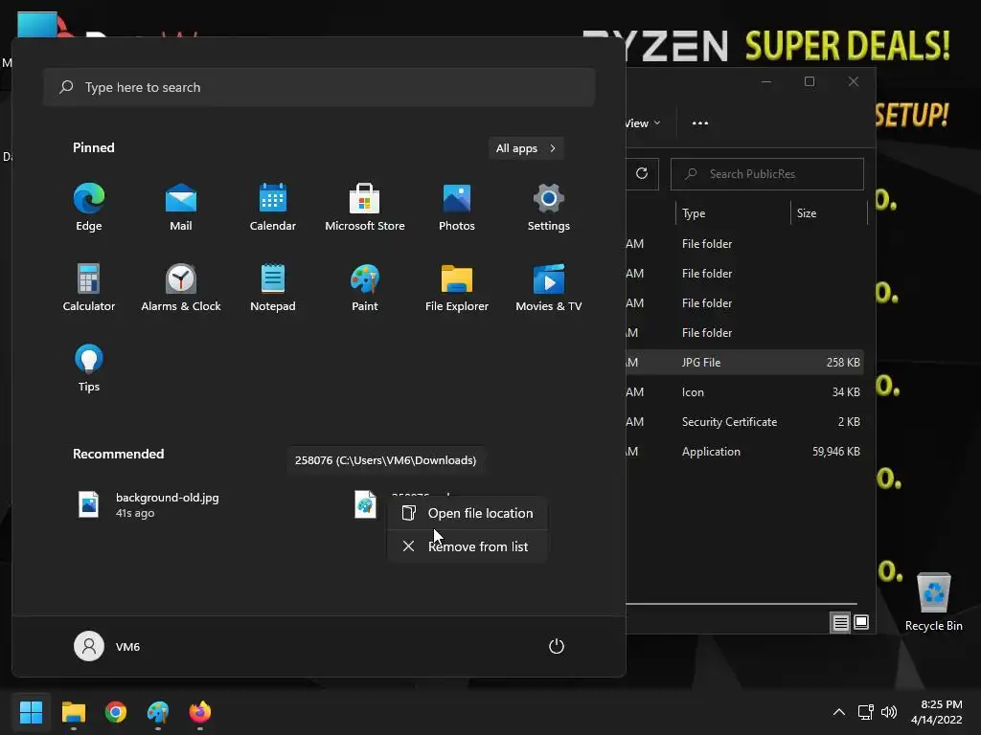Image resolution: width=981 pixels, height=735 pixels.
Task: Select Remove from list context option
Action: click(x=468, y=546)
